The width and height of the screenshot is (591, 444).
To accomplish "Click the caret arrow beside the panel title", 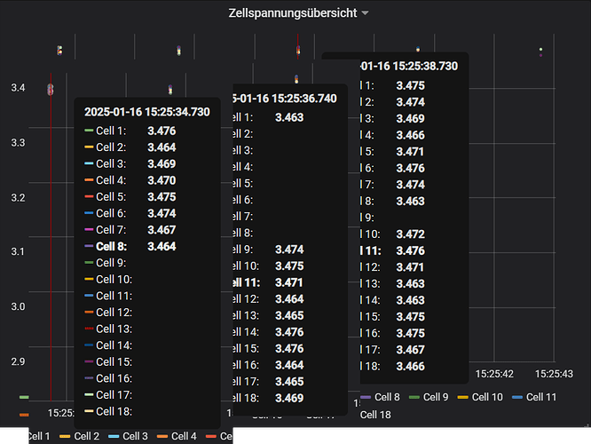I will [366, 13].
